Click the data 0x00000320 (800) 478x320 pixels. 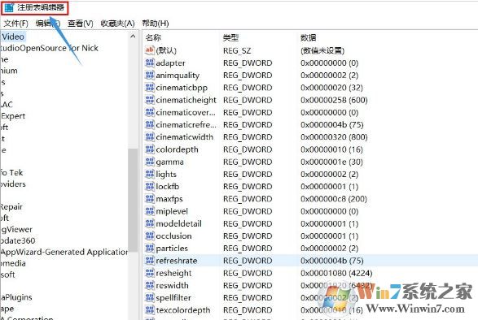334,137
